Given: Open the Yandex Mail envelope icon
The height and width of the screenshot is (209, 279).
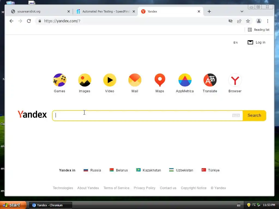Looking at the screenshot, I should click(135, 80).
